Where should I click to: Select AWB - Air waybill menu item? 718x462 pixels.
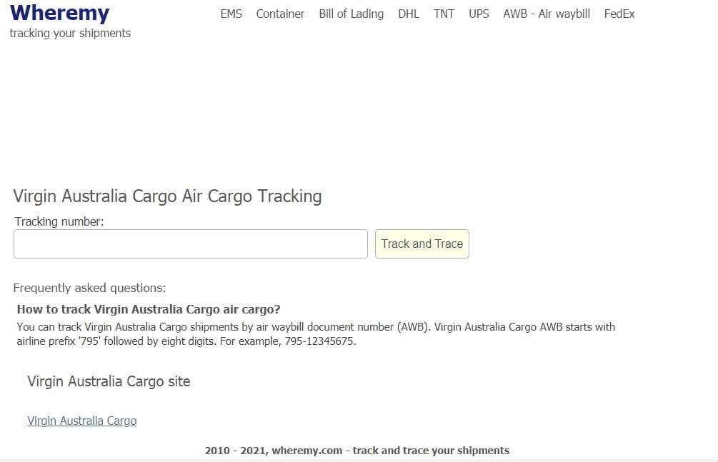[x=547, y=14]
